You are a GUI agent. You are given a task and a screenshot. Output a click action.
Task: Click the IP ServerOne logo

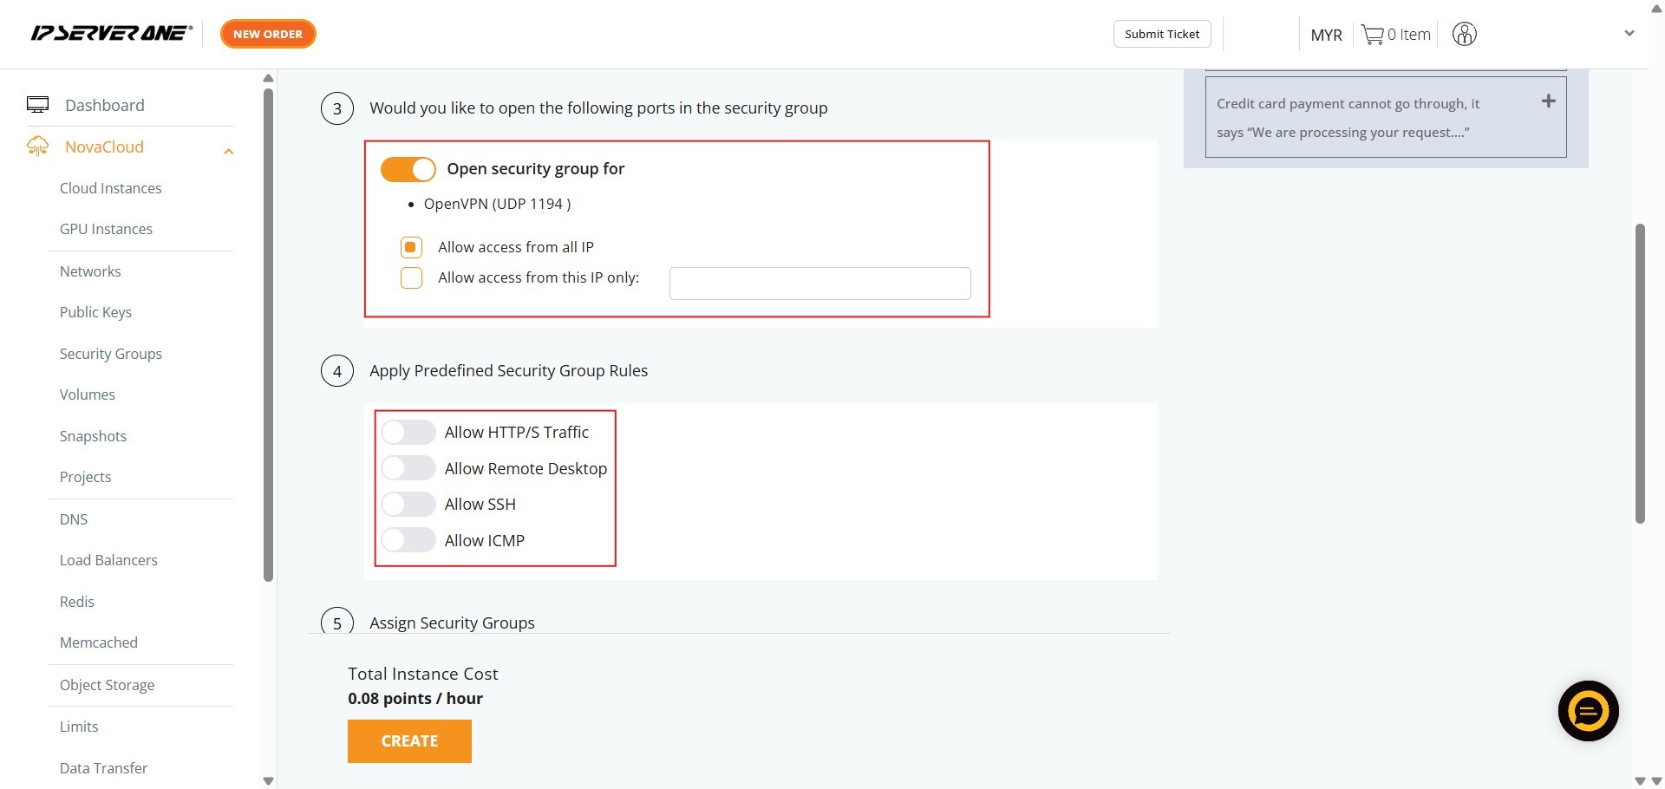click(111, 34)
